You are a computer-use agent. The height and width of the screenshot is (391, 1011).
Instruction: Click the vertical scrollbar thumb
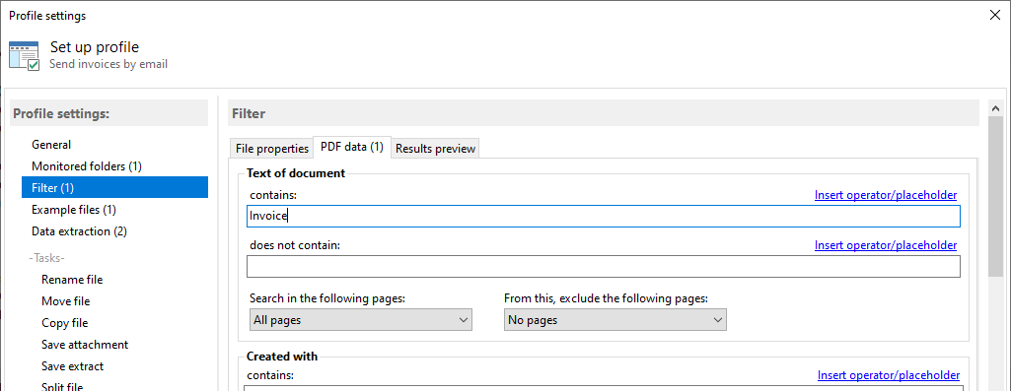click(995, 196)
